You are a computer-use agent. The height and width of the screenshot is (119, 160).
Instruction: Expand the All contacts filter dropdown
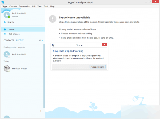41,40
